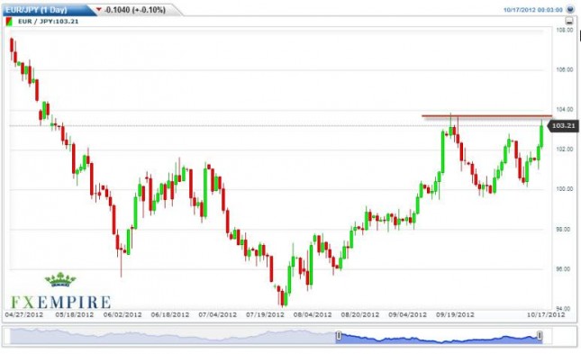
Task: Click the 08/04/2012 date label
Action: click(313, 314)
